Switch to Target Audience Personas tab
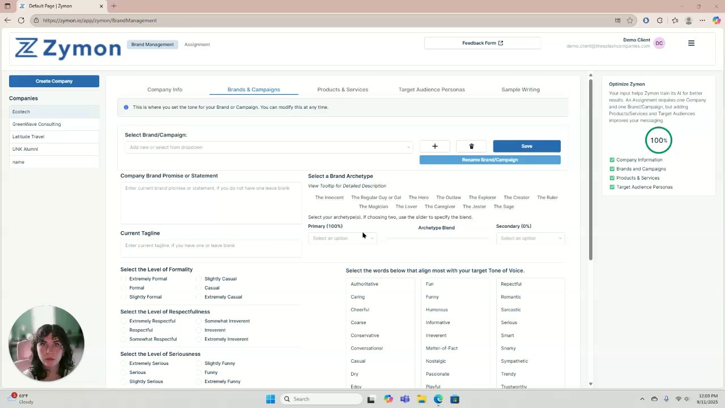The height and width of the screenshot is (408, 725). pyautogui.click(x=432, y=90)
